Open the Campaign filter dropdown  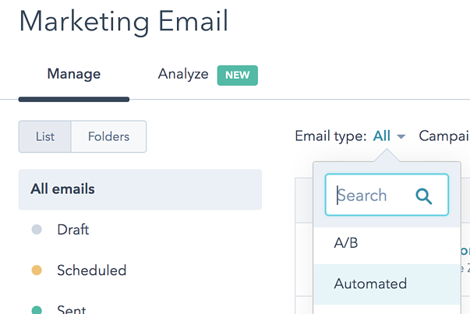coord(443,136)
